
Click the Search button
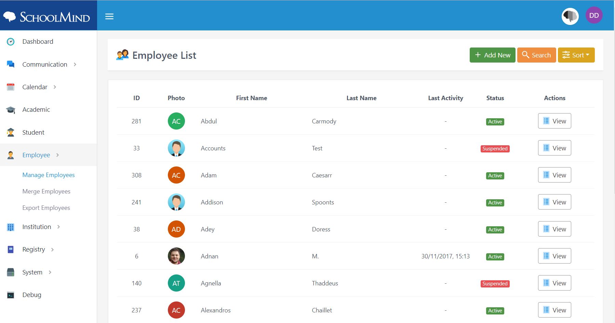point(537,55)
